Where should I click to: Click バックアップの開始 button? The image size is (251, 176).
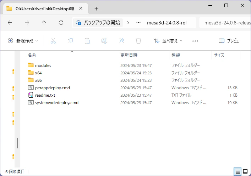point(98,23)
